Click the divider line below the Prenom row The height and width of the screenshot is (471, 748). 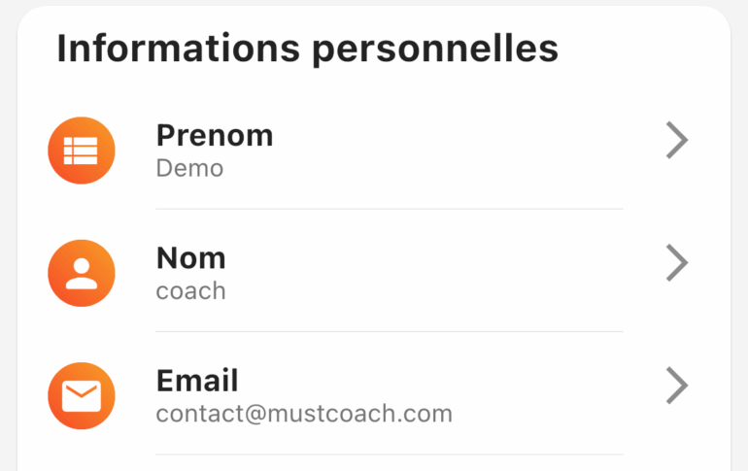click(x=390, y=209)
